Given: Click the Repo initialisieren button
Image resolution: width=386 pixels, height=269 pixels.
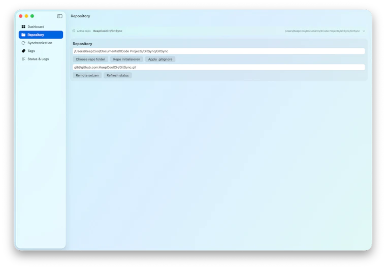Looking at the screenshot, I should pos(126,59).
